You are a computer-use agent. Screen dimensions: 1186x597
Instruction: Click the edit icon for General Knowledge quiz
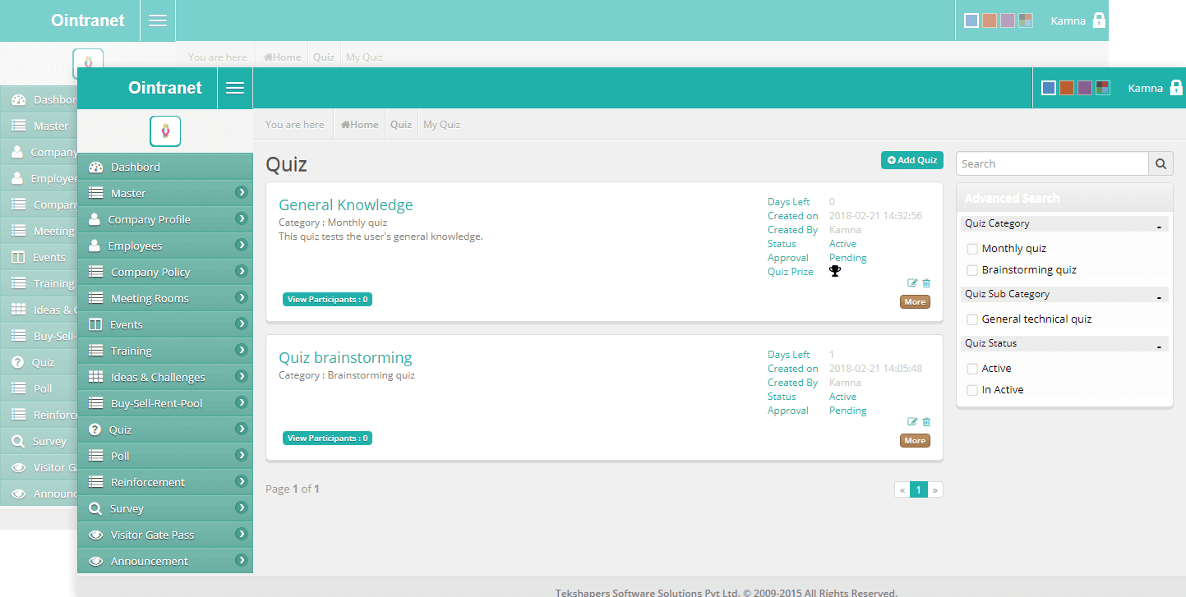pyautogui.click(x=912, y=283)
